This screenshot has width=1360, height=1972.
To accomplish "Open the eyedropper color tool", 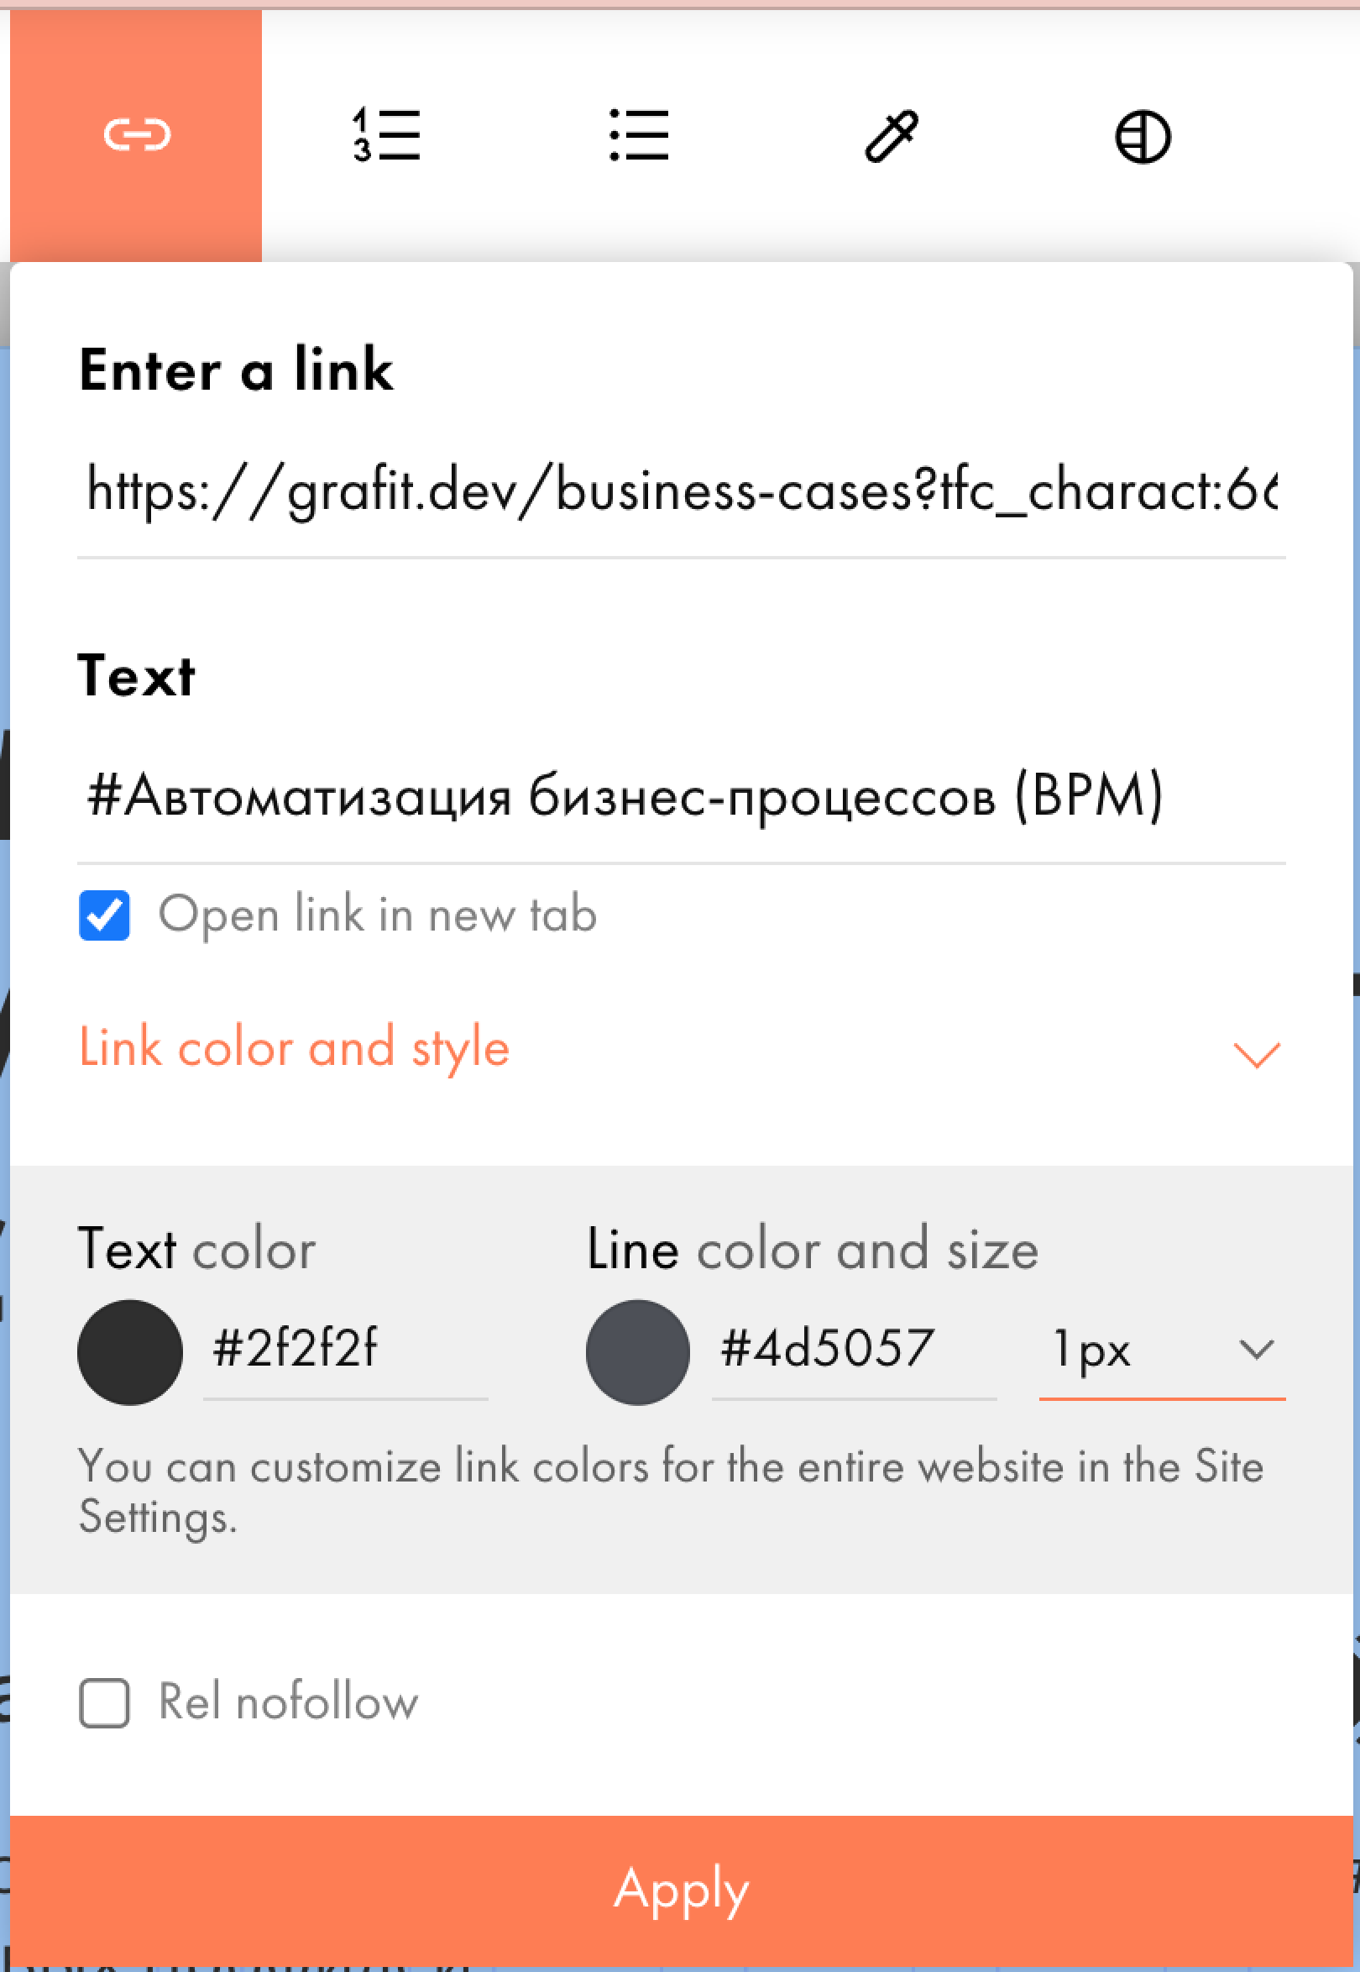I will pyautogui.click(x=891, y=134).
